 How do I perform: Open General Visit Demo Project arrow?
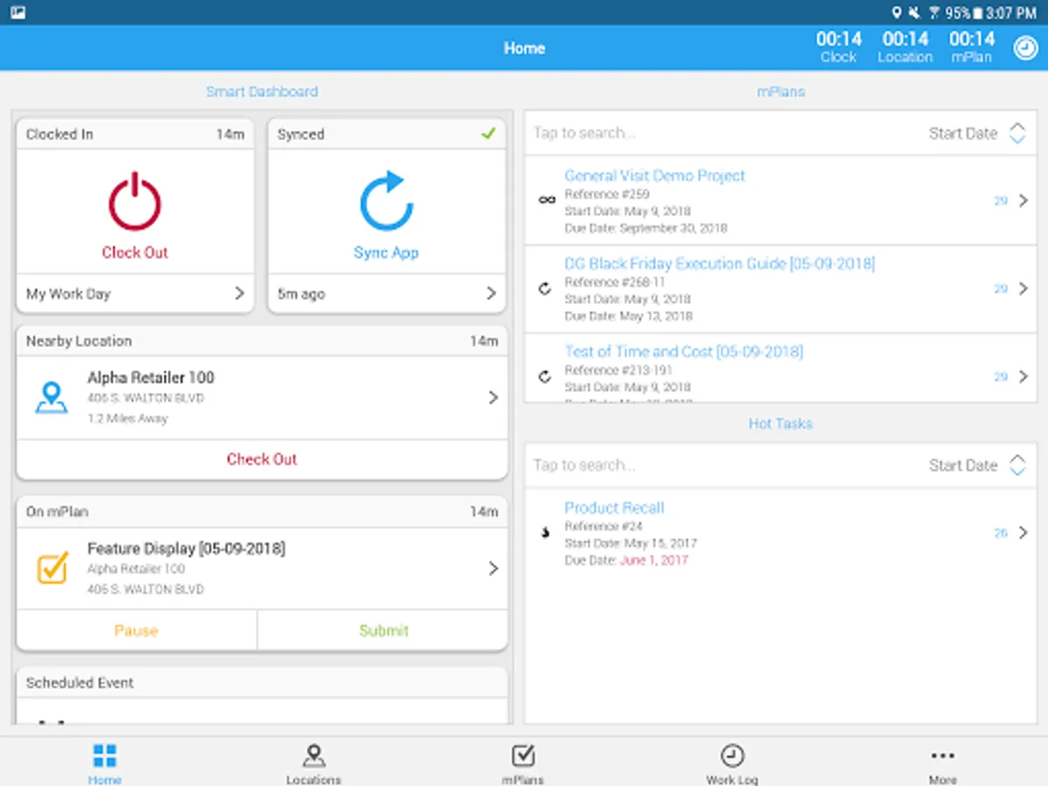tap(1024, 201)
